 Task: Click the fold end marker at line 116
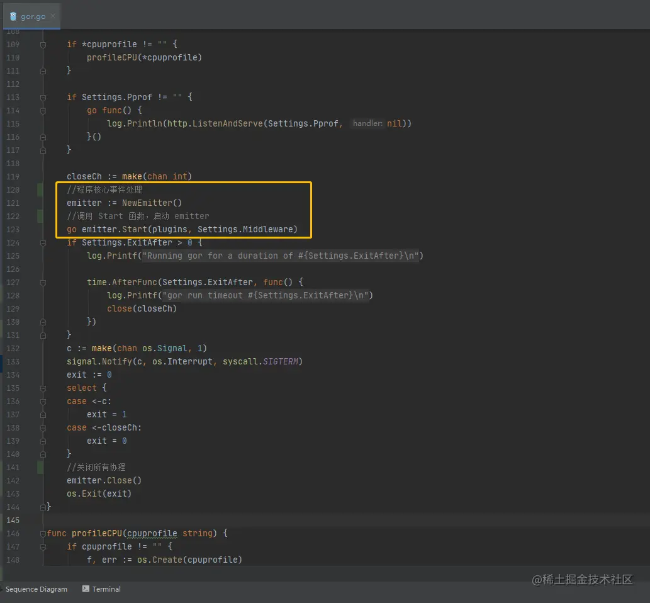point(43,137)
